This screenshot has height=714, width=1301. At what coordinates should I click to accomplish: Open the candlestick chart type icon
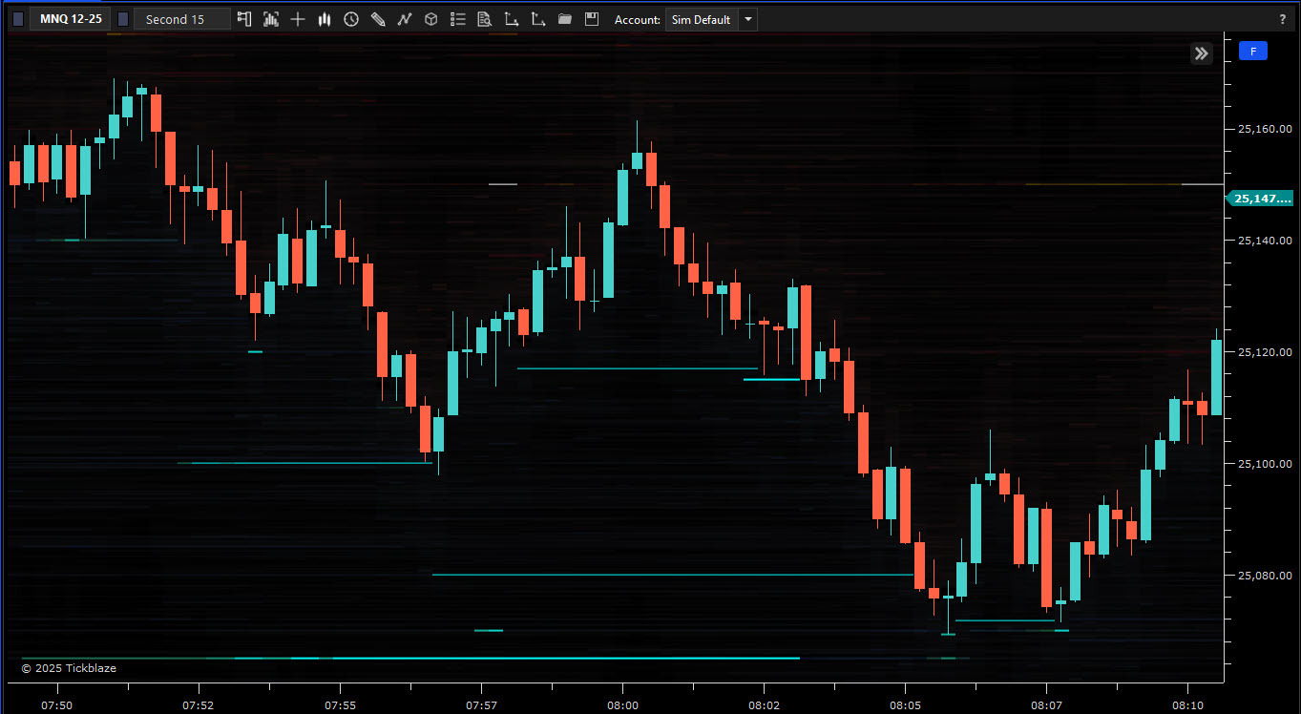tap(325, 19)
